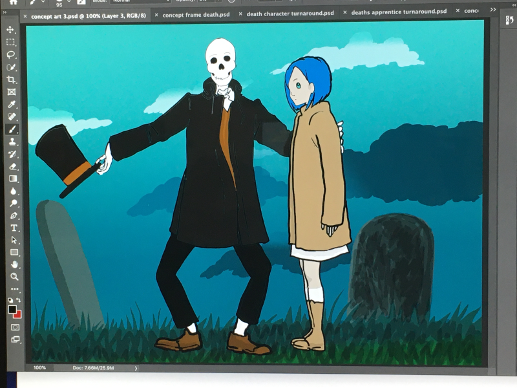Switch to concept frame death.psd tab
517x388 pixels.
point(195,14)
